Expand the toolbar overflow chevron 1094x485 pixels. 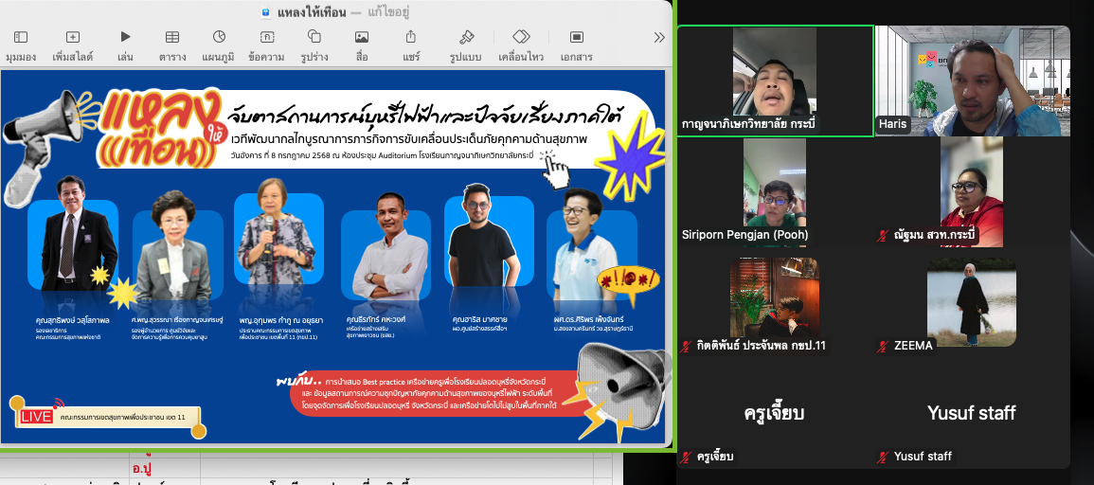pyautogui.click(x=659, y=37)
